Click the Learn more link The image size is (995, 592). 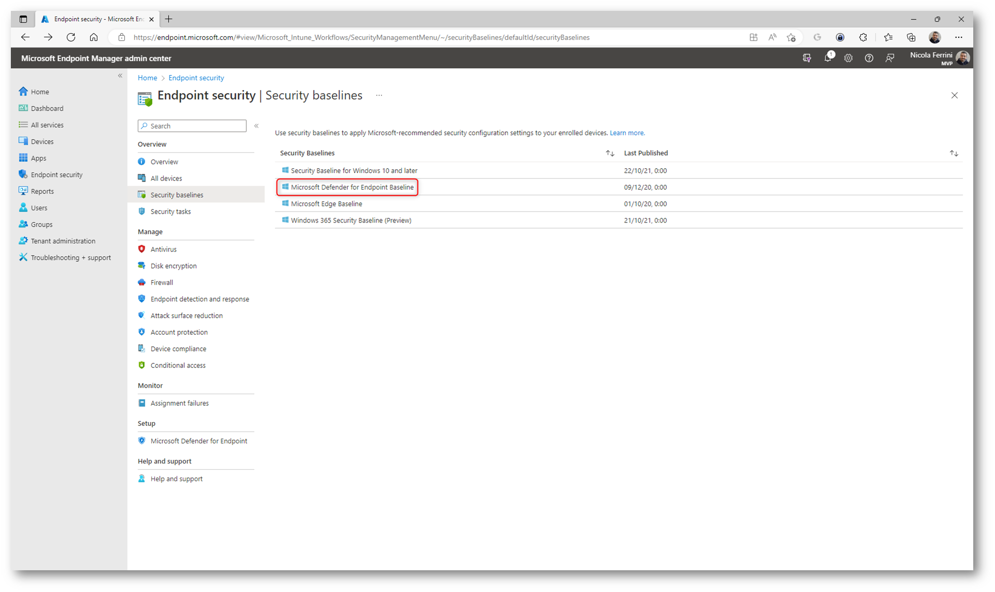627,133
